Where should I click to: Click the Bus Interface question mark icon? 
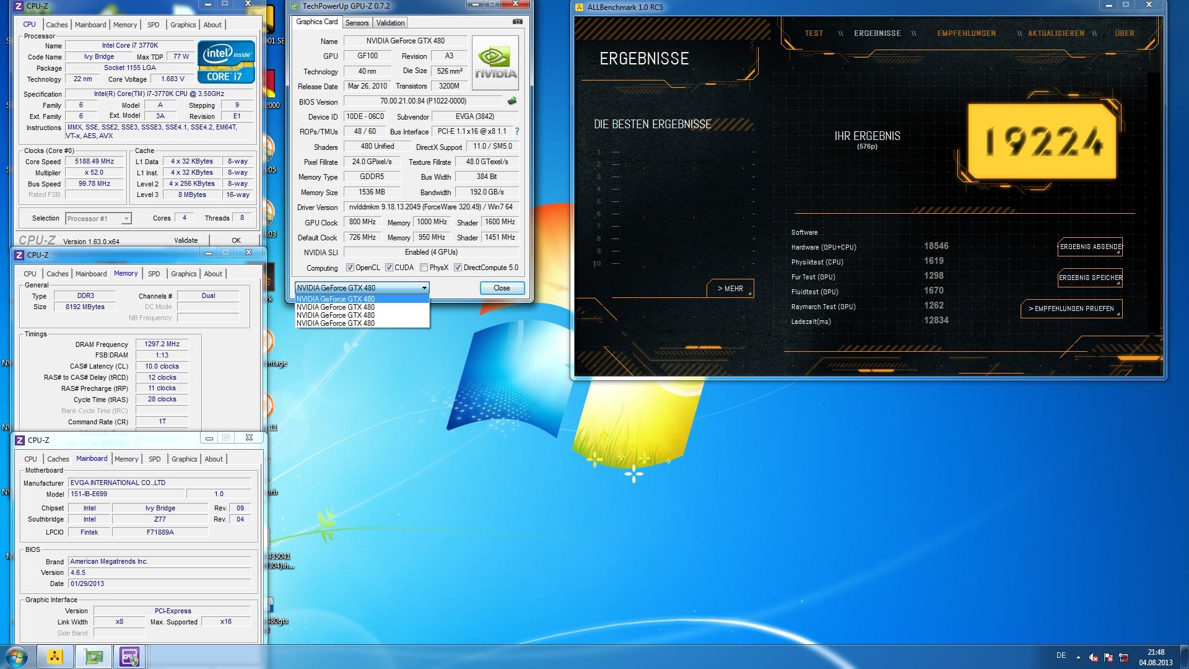click(x=516, y=131)
